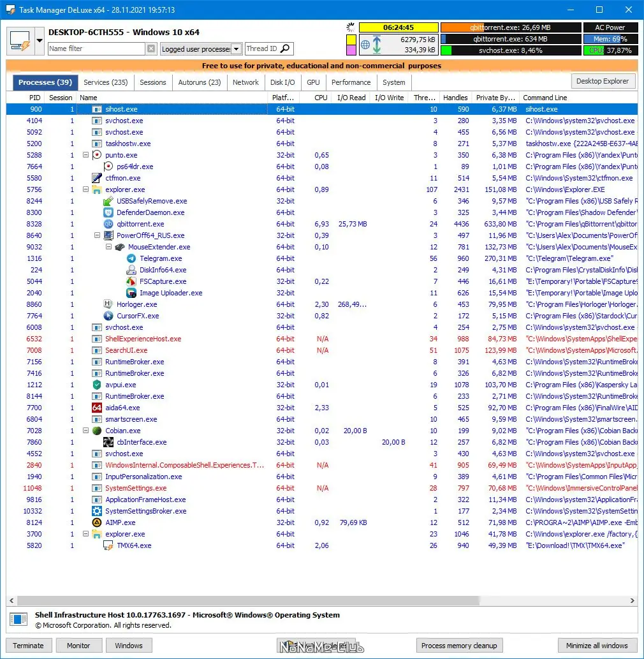Collapse the Cobian.exe process tree

[85, 431]
